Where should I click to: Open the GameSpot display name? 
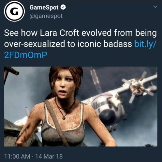click(x=44, y=7)
